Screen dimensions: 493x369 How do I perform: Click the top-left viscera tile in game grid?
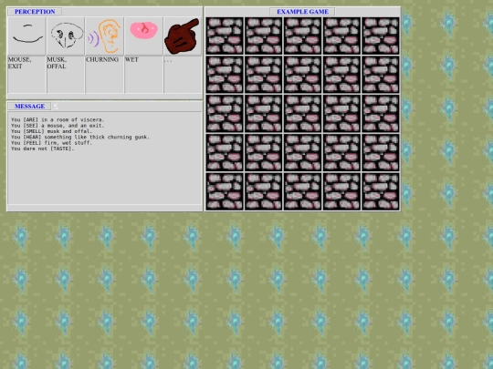225,36
